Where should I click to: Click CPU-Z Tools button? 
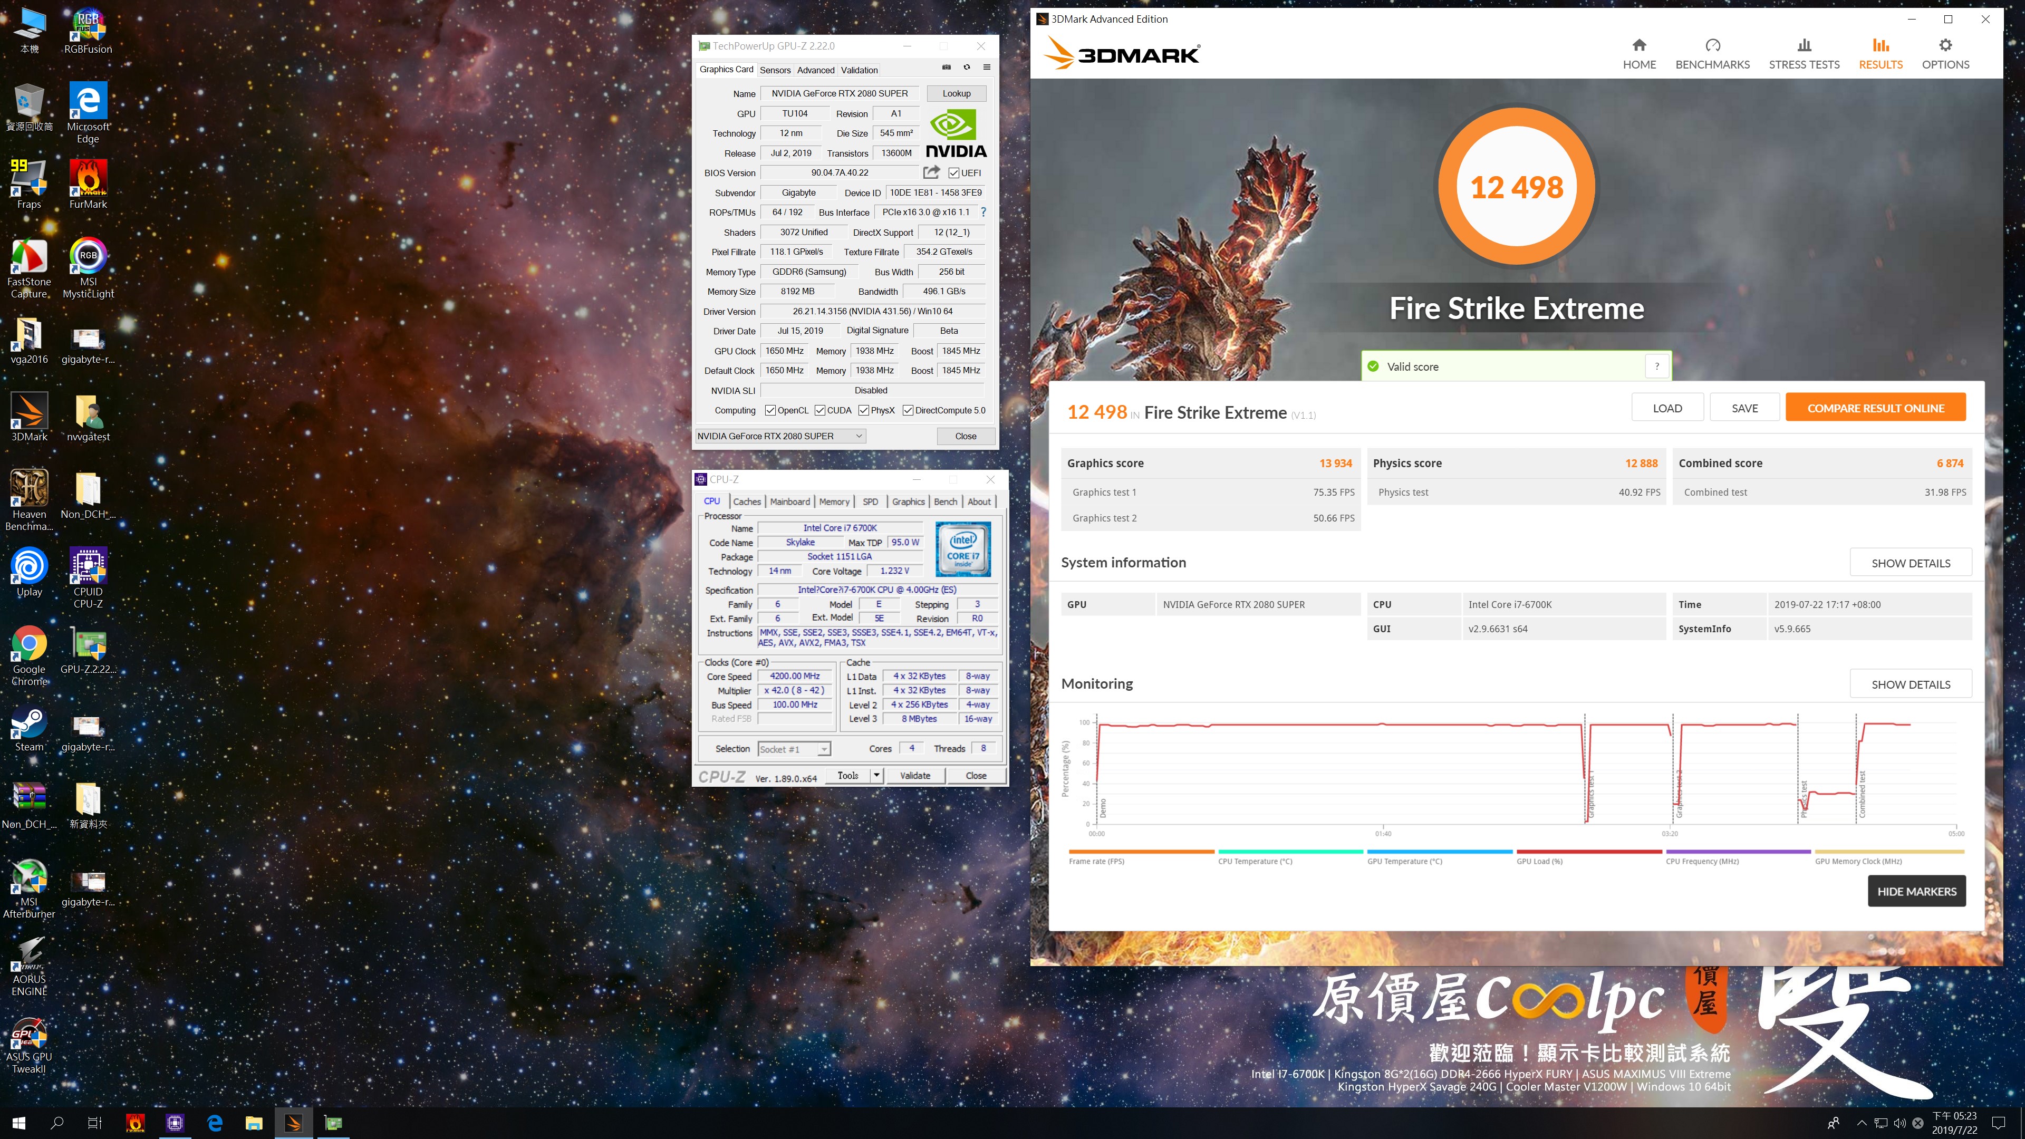point(848,776)
